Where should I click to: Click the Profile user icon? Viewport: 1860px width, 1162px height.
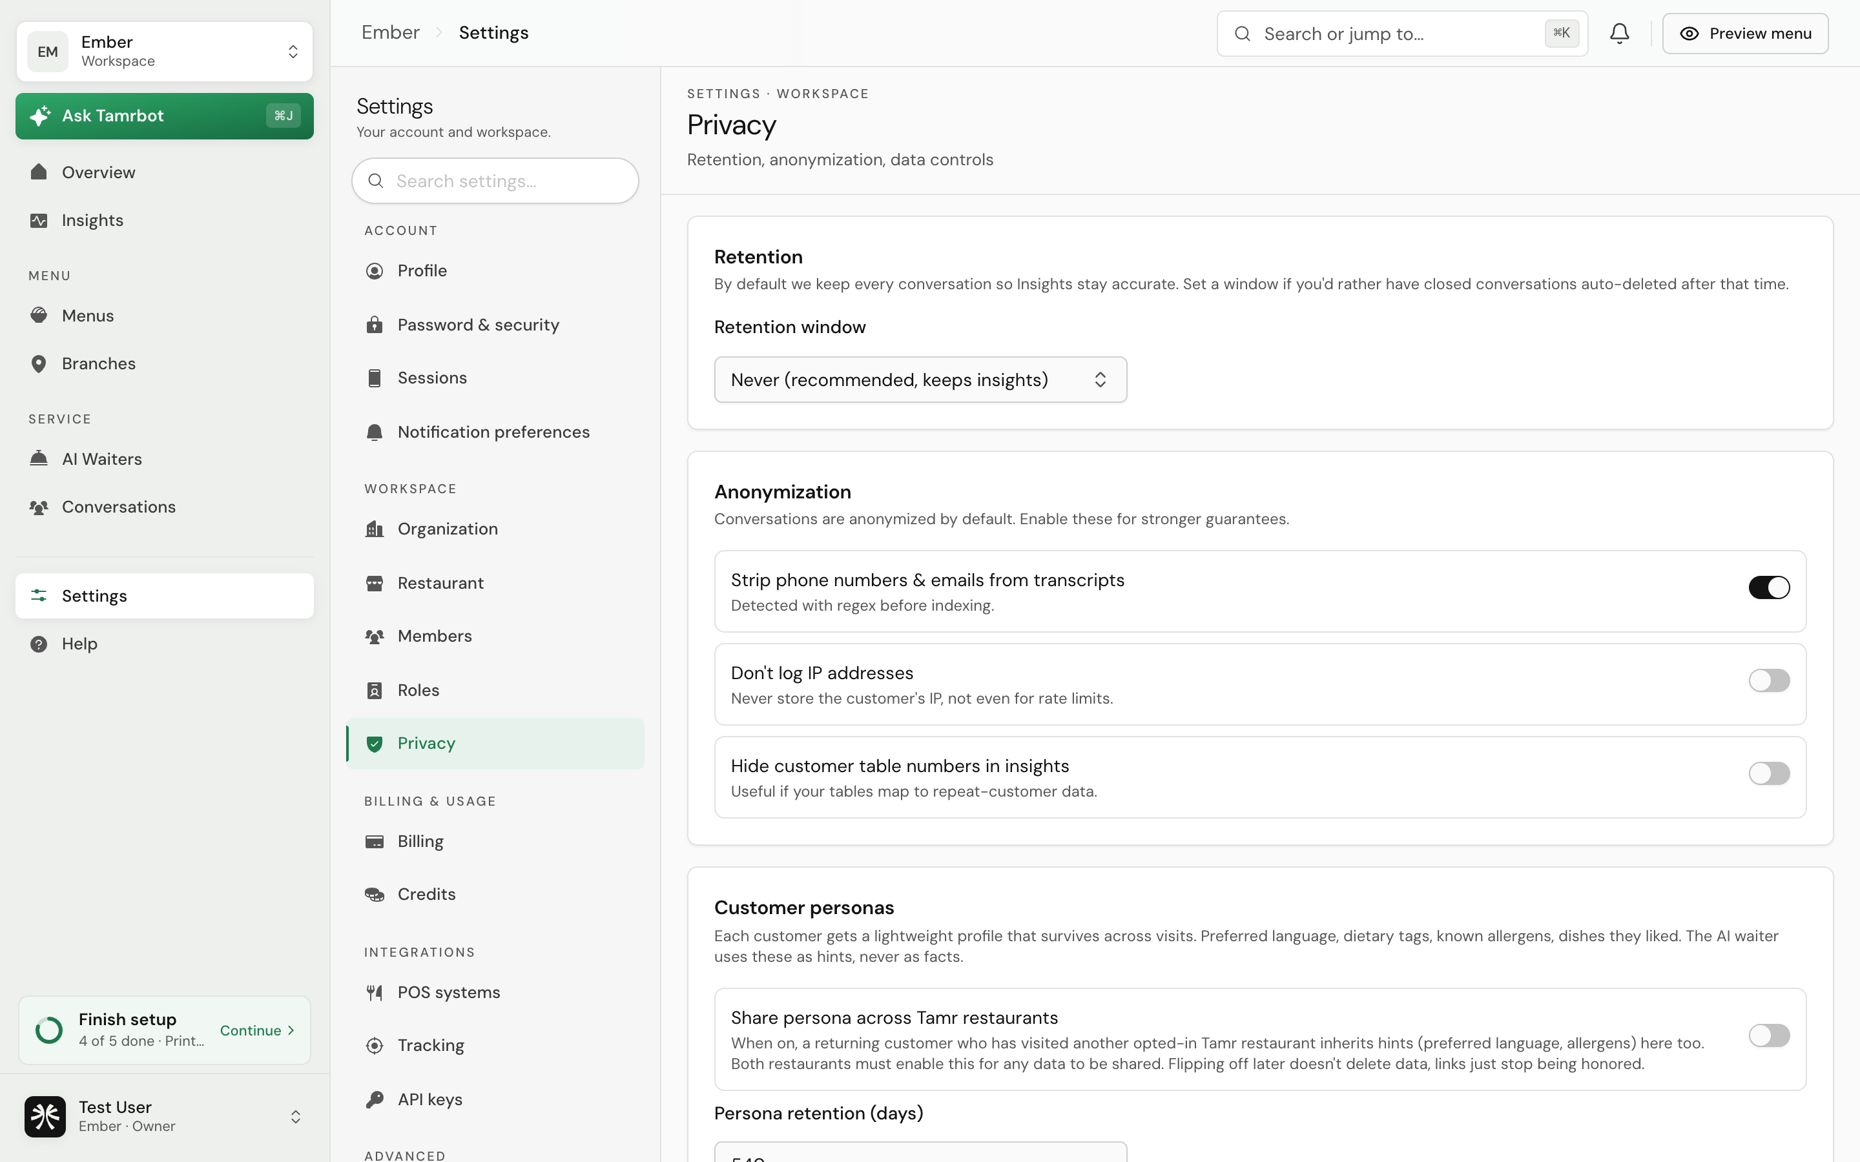pos(375,270)
